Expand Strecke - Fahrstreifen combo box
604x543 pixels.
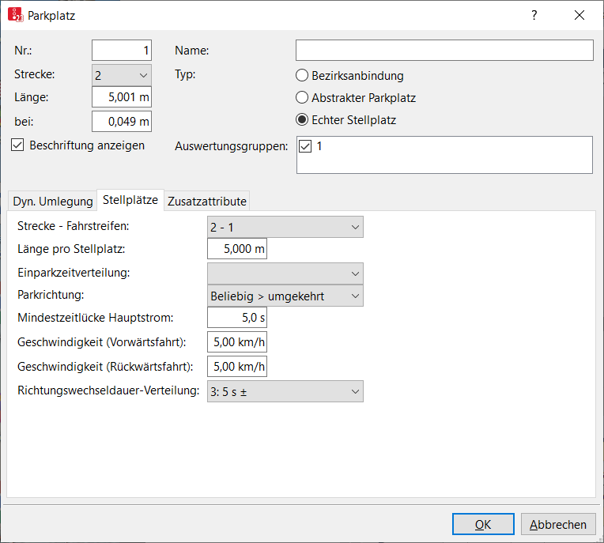[285, 227]
